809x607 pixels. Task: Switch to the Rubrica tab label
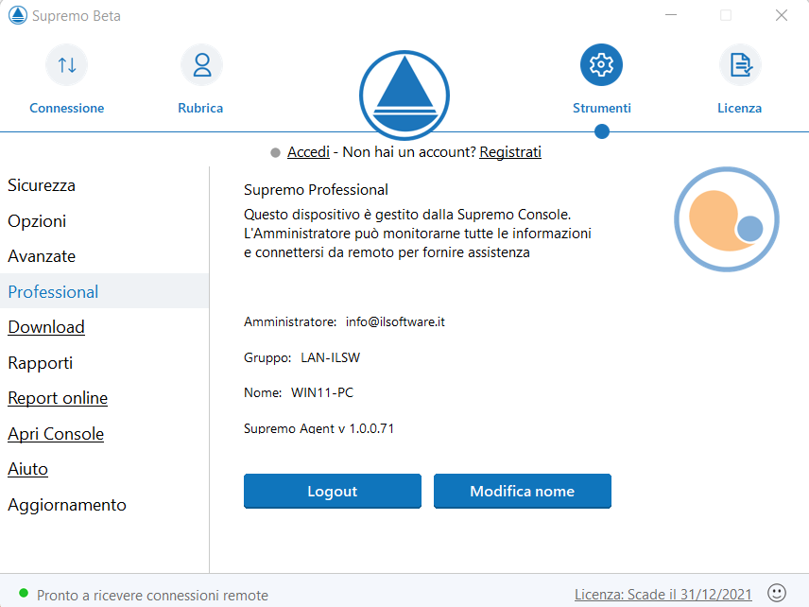pyautogui.click(x=200, y=108)
